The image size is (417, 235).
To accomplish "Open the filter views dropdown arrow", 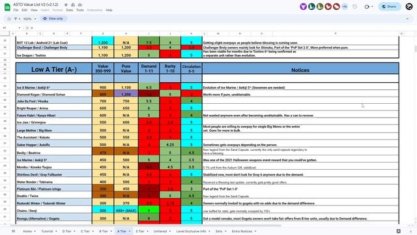I will pyautogui.click(x=20, y=19).
